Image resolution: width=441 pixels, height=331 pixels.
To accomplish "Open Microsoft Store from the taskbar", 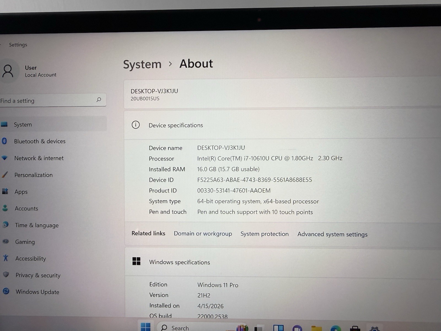I will (x=355, y=328).
